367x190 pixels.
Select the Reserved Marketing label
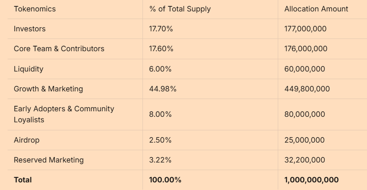49,160
